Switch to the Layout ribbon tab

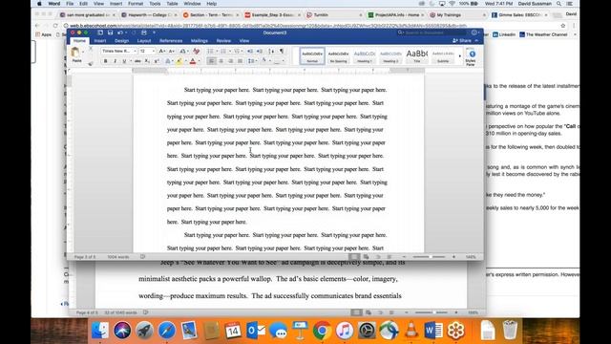(x=144, y=40)
